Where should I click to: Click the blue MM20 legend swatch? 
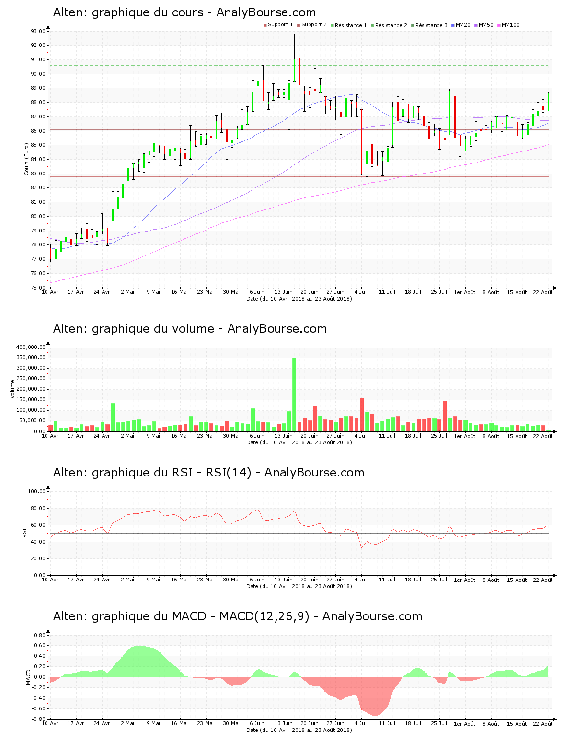tap(453, 25)
